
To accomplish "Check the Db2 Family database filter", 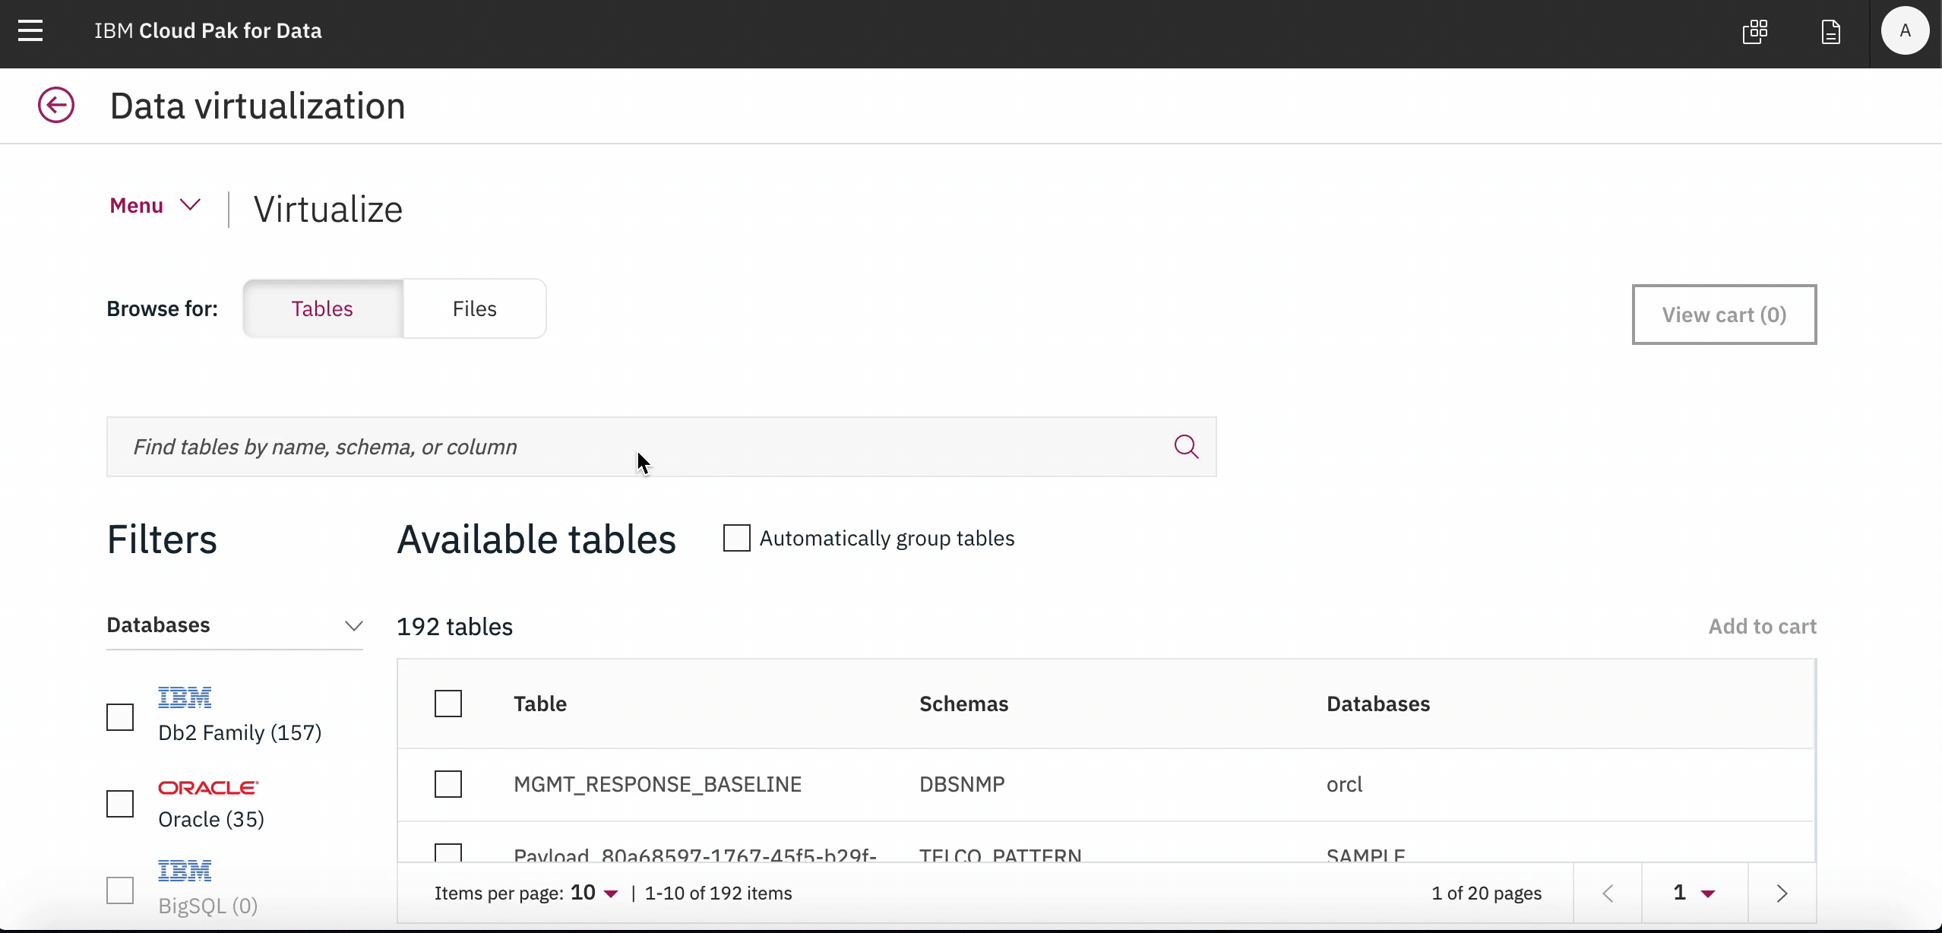I will coord(120,717).
